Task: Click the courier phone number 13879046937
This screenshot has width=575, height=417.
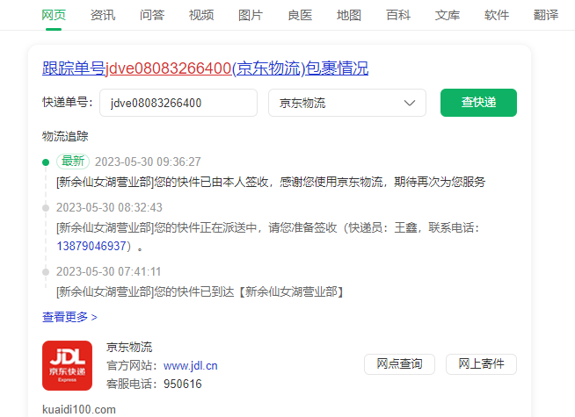Action: click(x=91, y=246)
